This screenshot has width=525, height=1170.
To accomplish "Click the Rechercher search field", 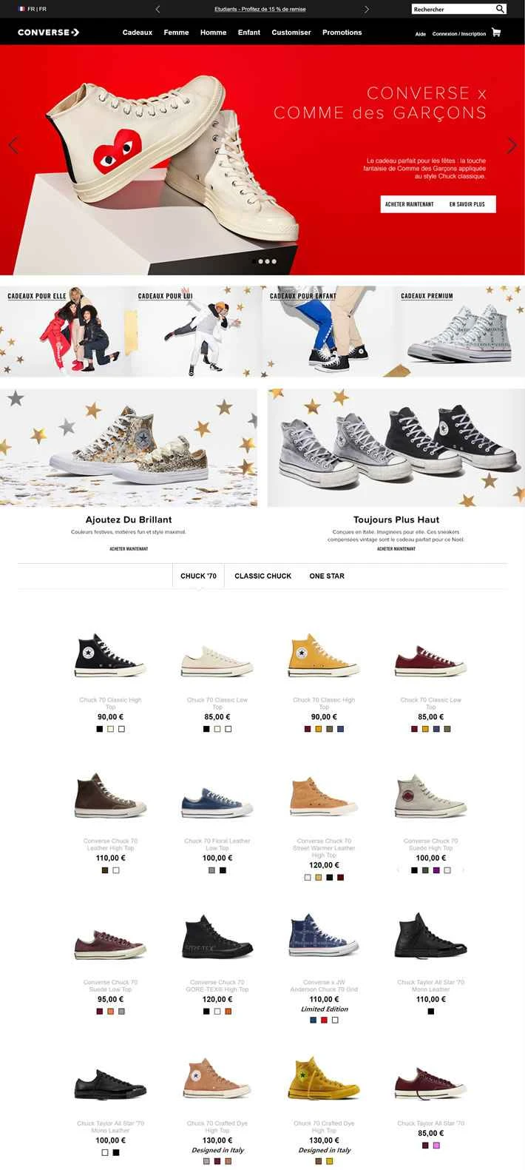I will [453, 9].
